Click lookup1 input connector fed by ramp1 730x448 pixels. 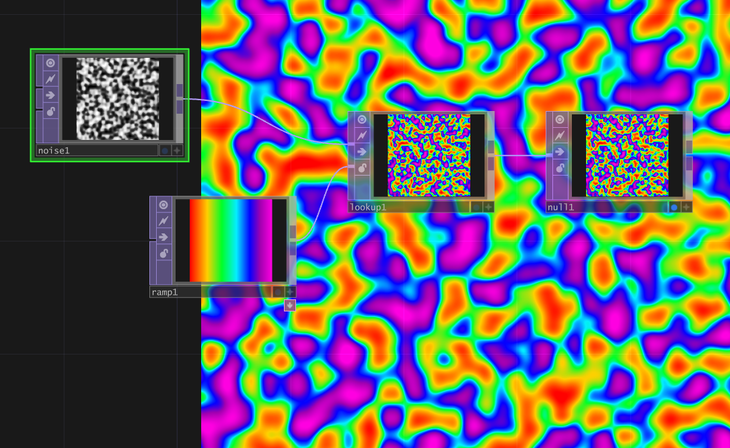pos(351,165)
